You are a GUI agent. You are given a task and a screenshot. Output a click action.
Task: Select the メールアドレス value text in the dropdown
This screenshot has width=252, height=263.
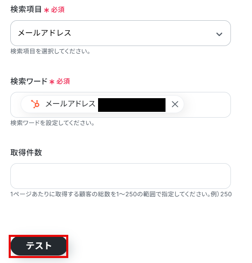pyautogui.click(x=44, y=33)
